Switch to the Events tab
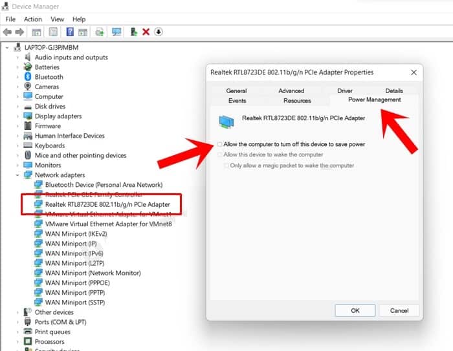453x351 pixels. [x=237, y=100]
